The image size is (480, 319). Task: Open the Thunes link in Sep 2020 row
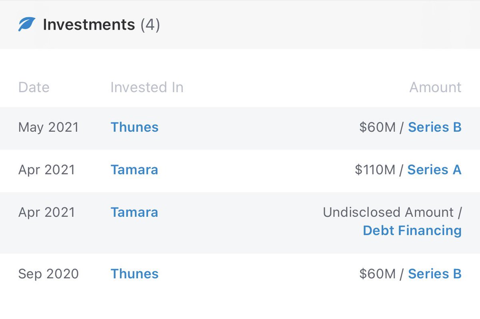click(134, 274)
